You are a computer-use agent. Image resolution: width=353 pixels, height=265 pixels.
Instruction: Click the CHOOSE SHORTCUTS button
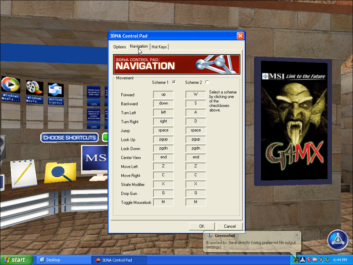click(x=69, y=138)
